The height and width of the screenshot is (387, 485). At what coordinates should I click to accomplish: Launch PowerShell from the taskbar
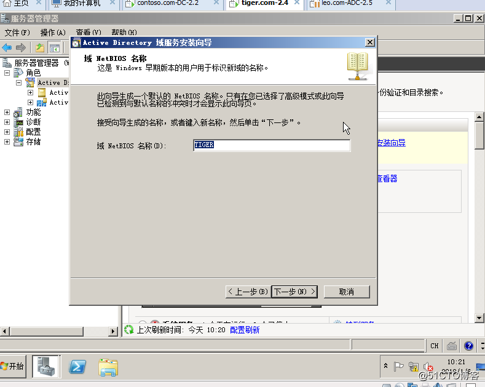coord(77,367)
